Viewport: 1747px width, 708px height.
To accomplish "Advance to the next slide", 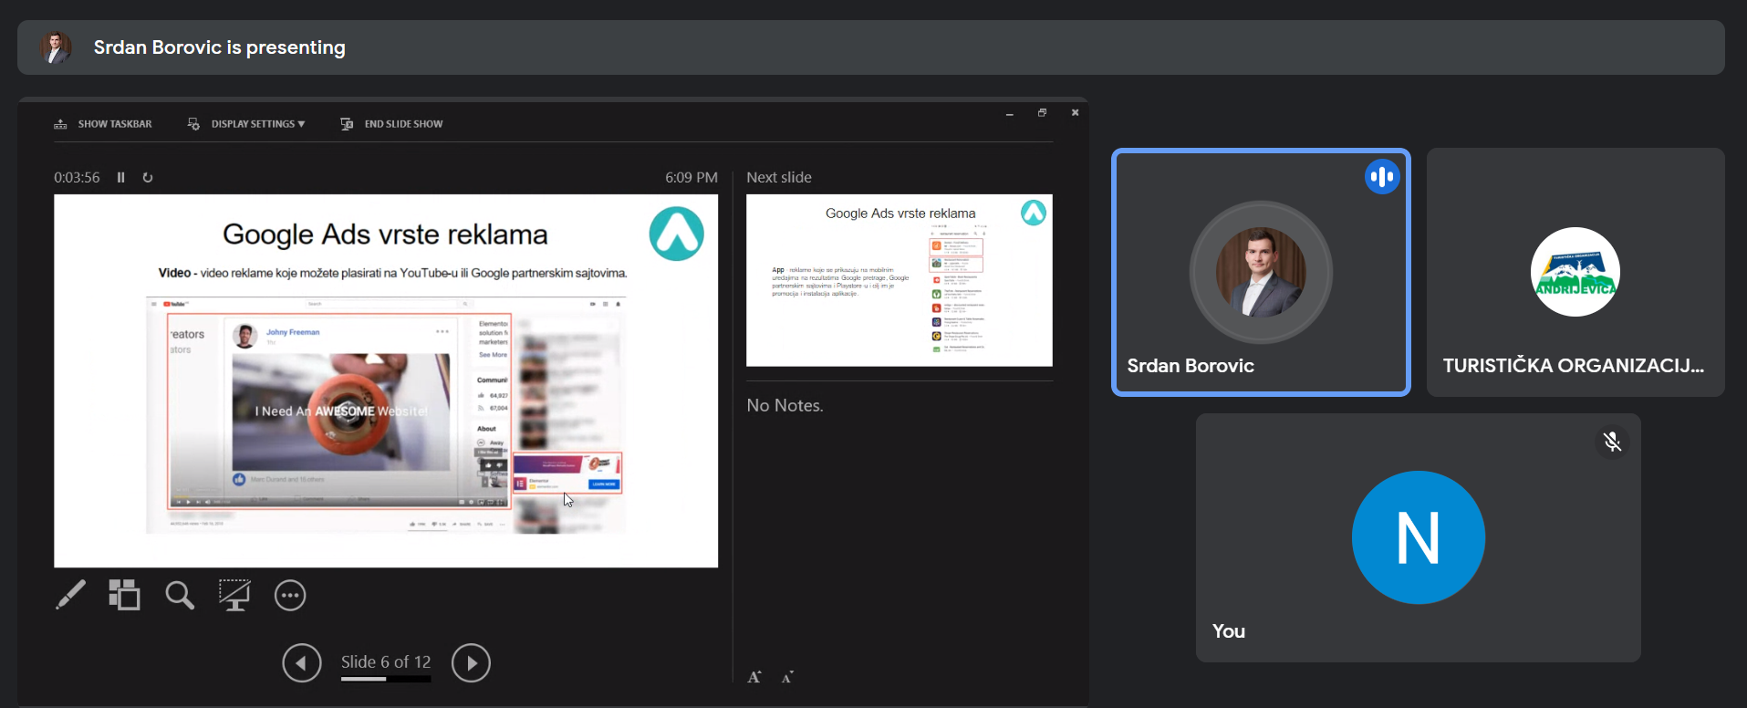I will tap(471, 663).
